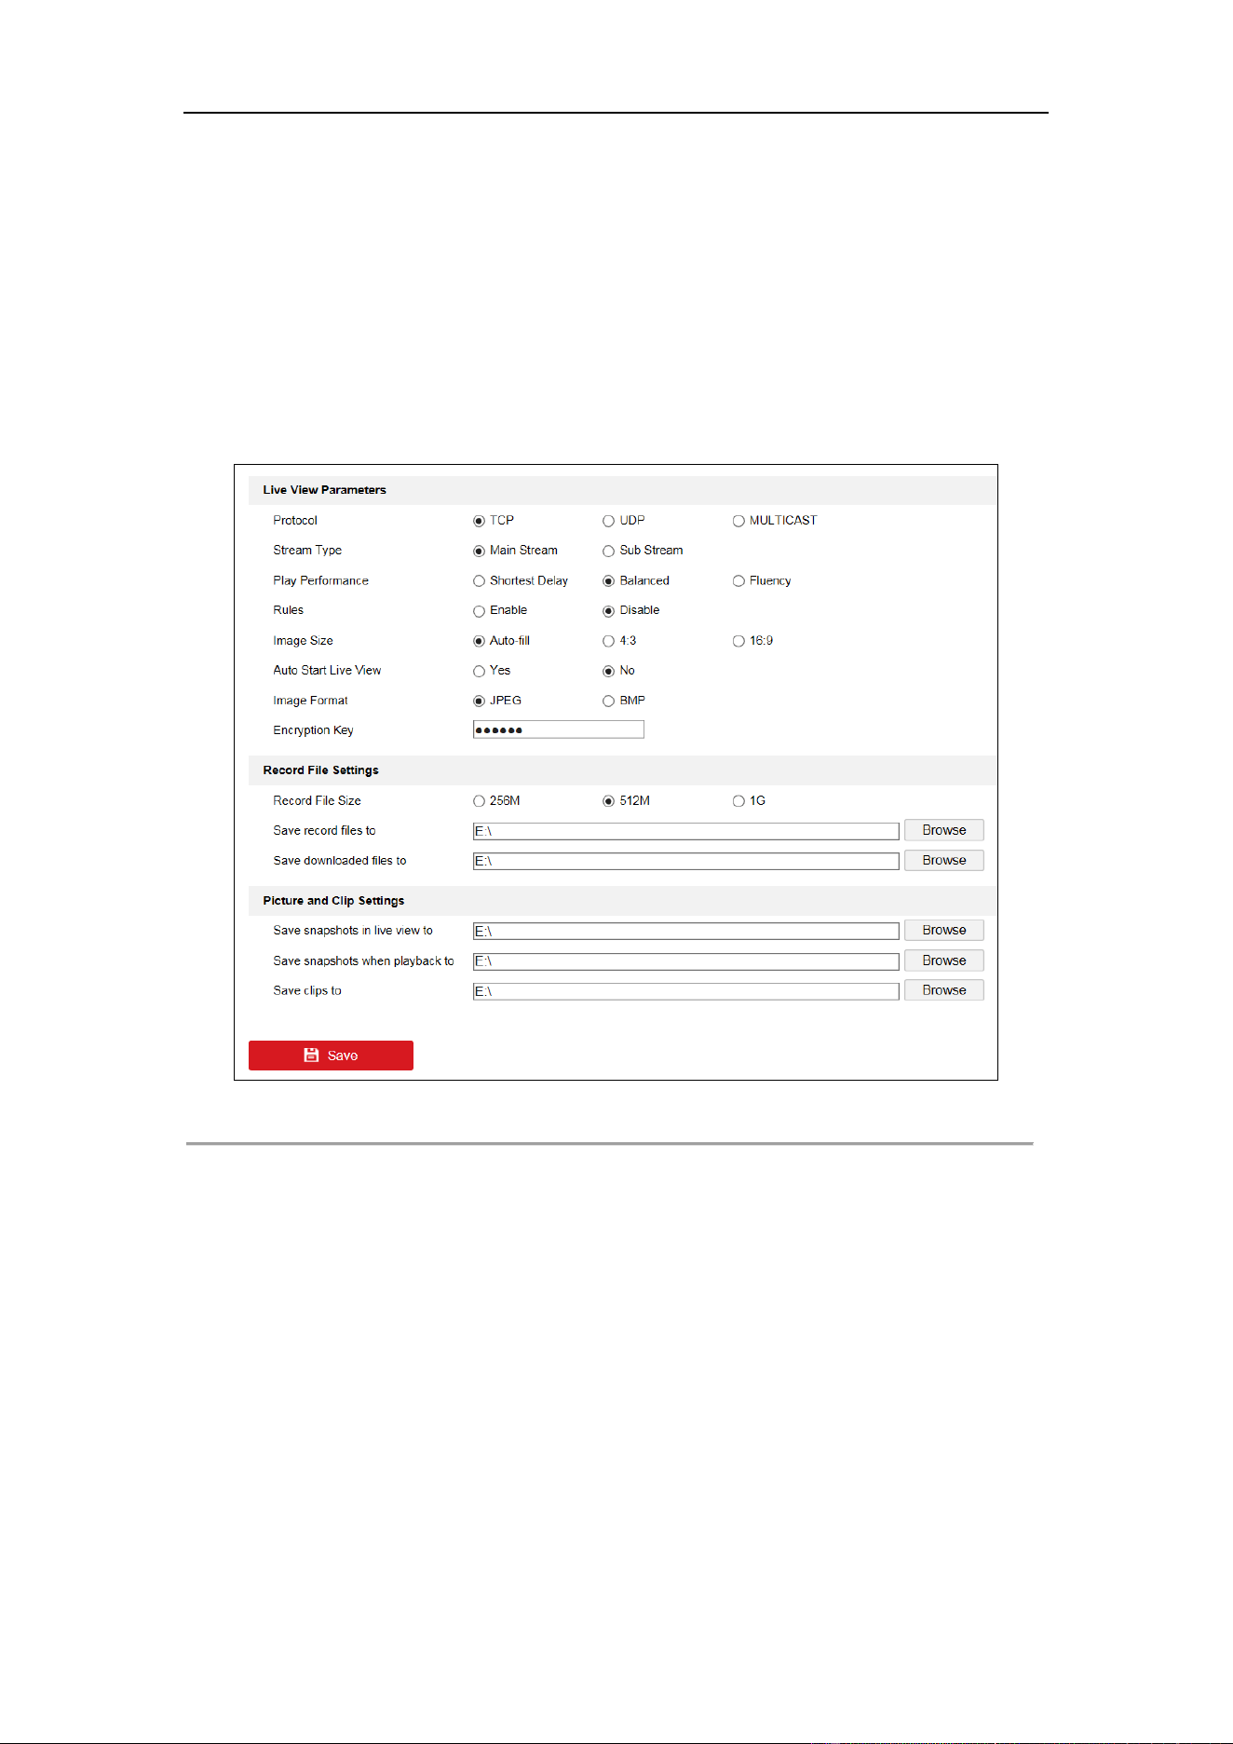Click the Record File Size label
The height and width of the screenshot is (1744, 1233).
pyautogui.click(x=317, y=800)
